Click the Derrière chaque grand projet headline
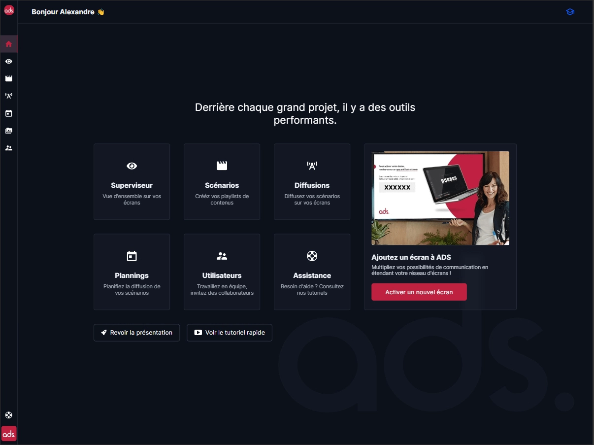594x445 pixels. pos(305,113)
